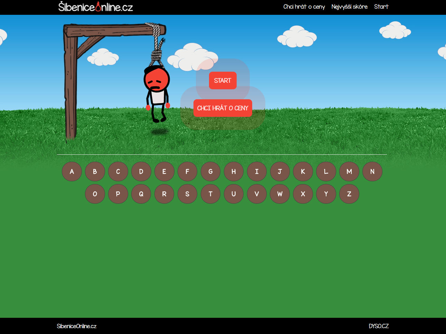Select letter A button

coord(72,171)
